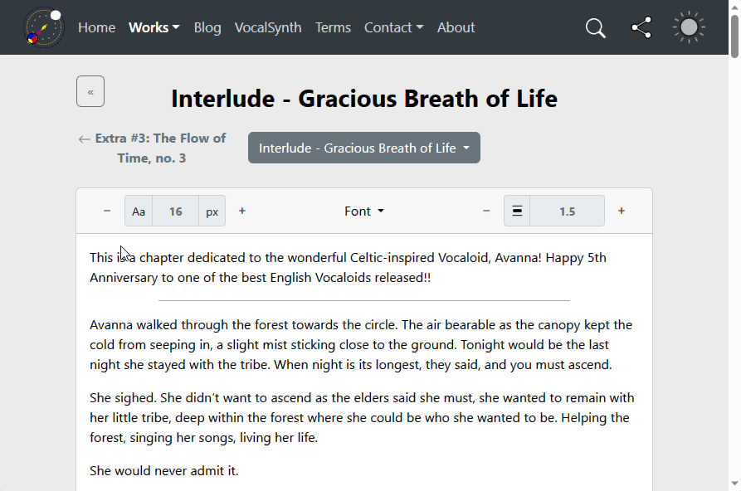
Task: Go to previous chapter Extra #3 link
Action: pos(152,148)
